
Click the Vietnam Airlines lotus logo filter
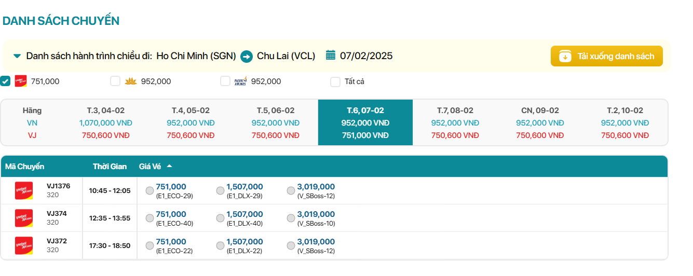point(131,81)
